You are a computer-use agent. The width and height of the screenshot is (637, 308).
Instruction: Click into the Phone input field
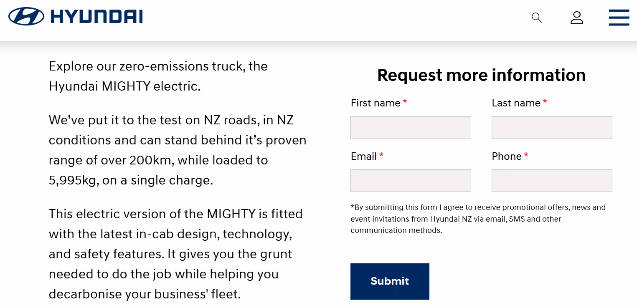pyautogui.click(x=552, y=180)
